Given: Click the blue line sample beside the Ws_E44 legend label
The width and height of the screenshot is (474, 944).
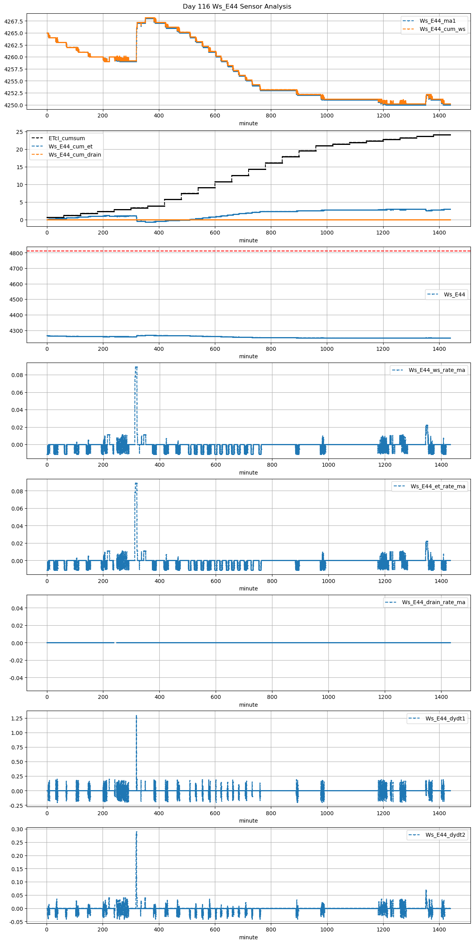Looking at the screenshot, I should pyautogui.click(x=433, y=294).
